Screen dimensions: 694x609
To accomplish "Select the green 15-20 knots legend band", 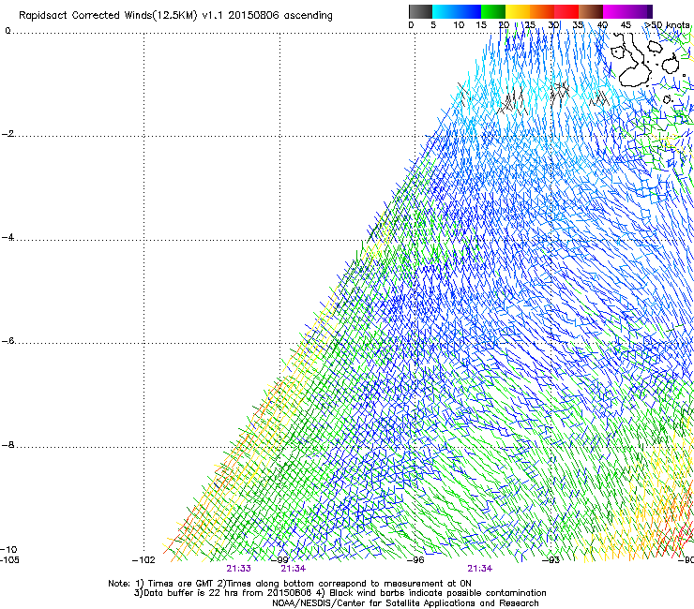I will point(493,11).
